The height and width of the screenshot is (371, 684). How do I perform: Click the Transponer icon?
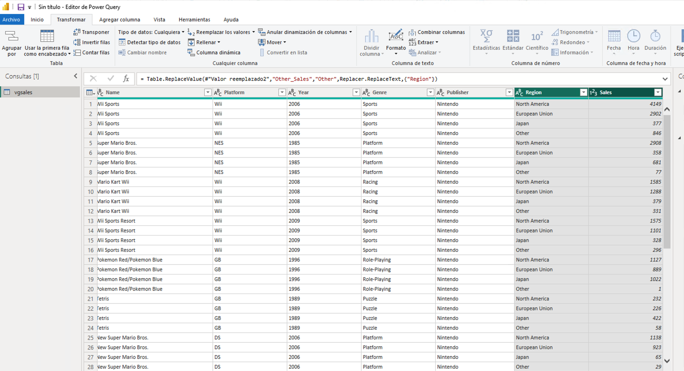(x=77, y=32)
